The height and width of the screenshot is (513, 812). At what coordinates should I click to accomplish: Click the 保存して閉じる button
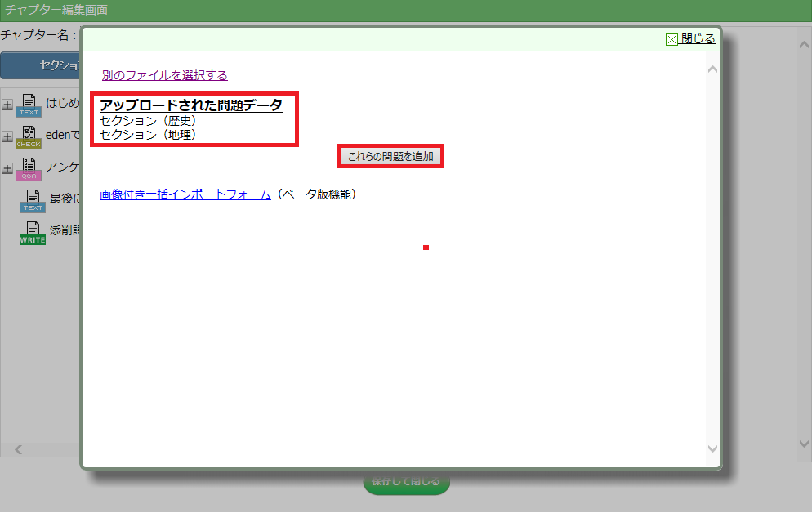[407, 482]
